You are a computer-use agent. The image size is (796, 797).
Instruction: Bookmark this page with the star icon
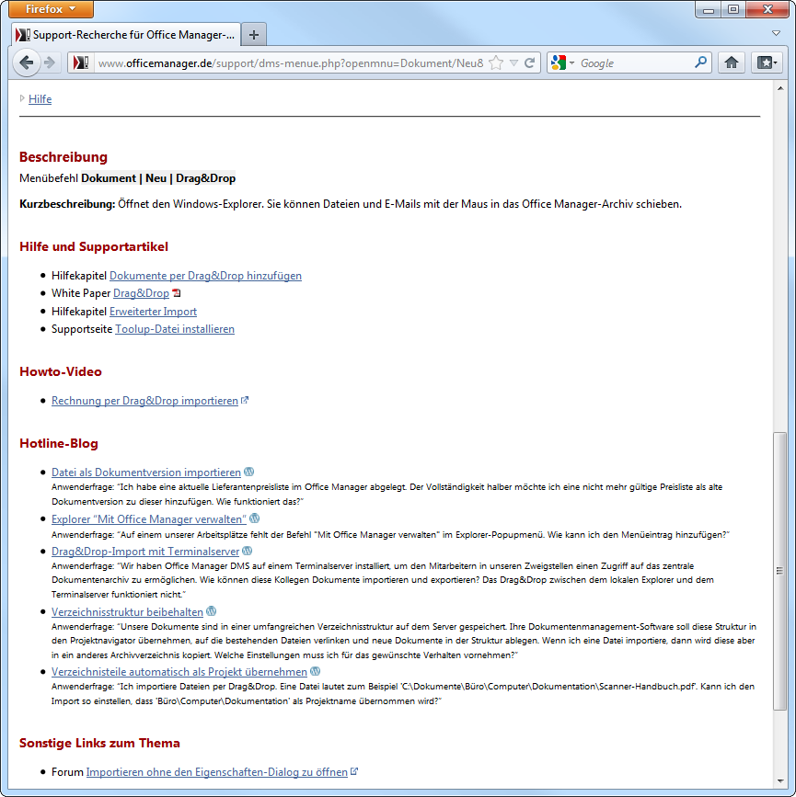tap(496, 63)
